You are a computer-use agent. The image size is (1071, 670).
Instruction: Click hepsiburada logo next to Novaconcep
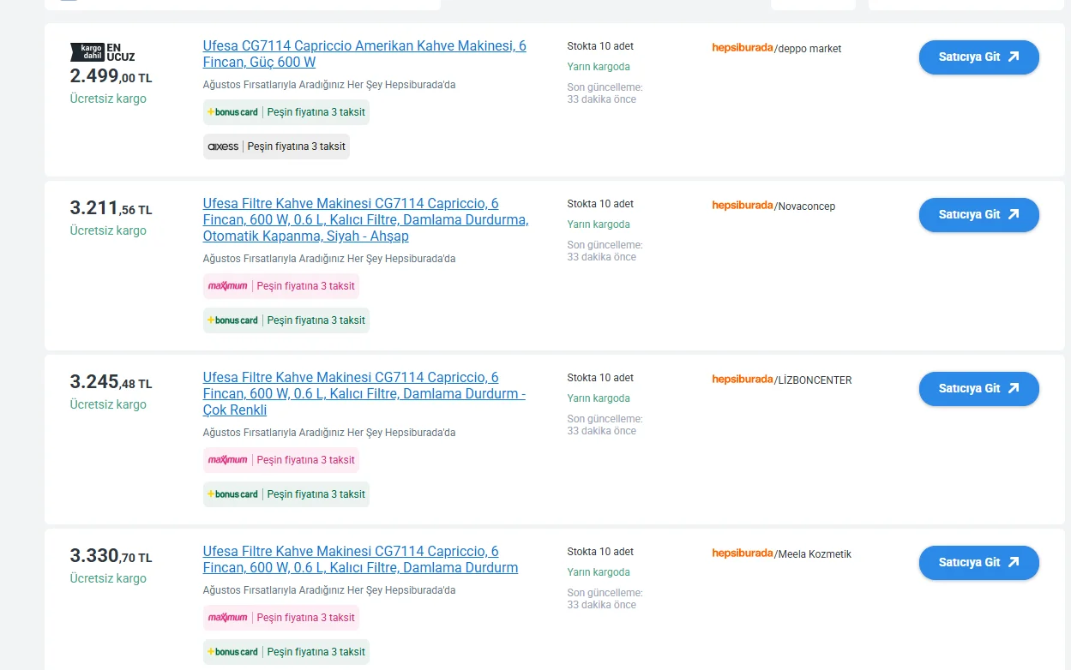coord(743,206)
